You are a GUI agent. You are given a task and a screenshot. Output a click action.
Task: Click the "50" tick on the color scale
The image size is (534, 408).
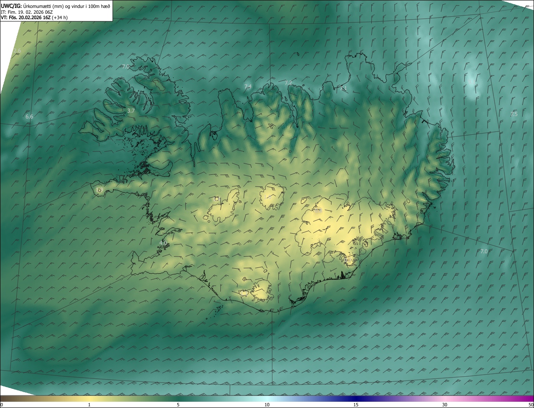[x=531, y=405]
